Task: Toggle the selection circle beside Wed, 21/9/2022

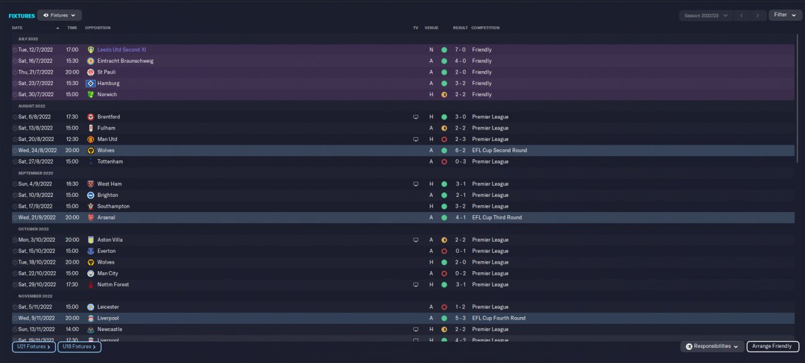Action: (15, 218)
